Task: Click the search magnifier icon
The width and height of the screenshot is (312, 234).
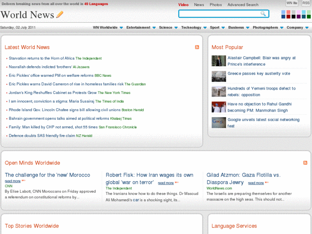Action: tap(263, 14)
